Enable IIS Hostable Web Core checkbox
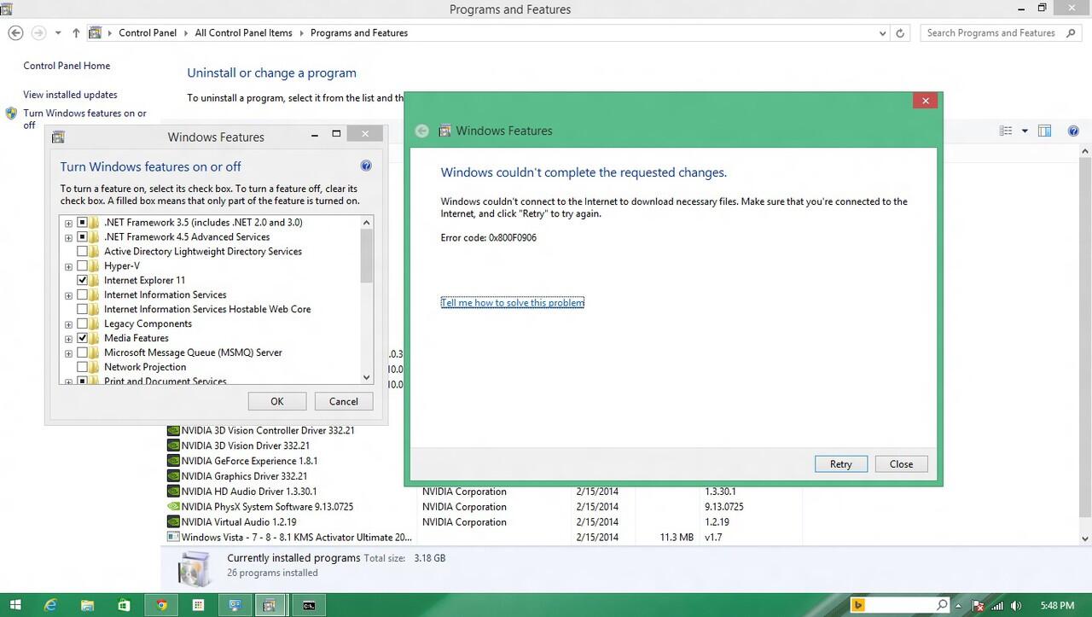Viewport: 1092px width, 617px height. (83, 310)
